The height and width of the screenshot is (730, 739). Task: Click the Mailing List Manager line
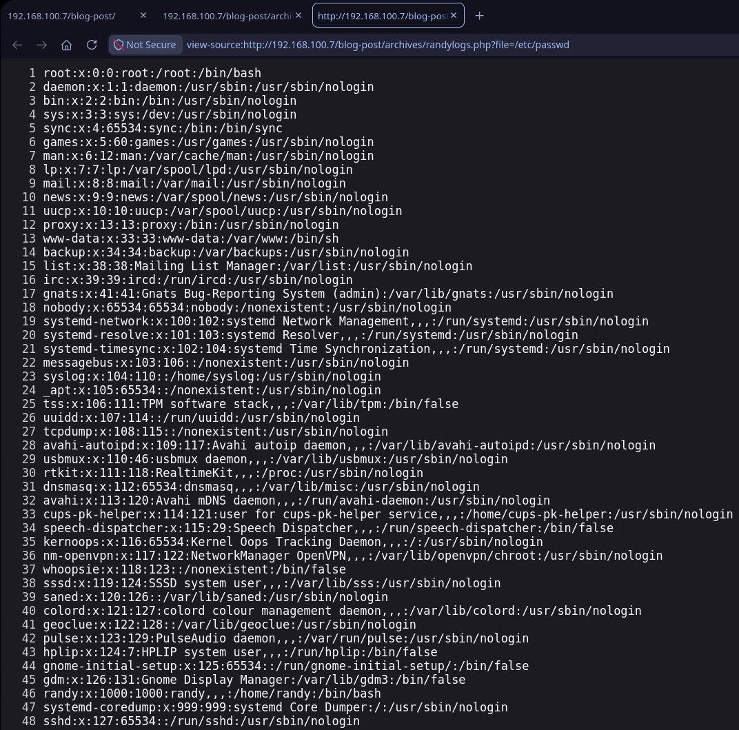point(258,266)
